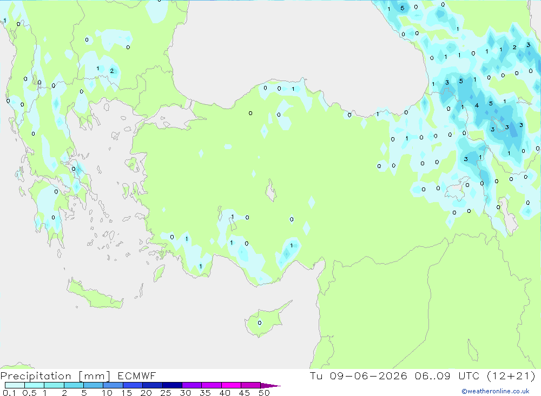Click the '40' legend label
This screenshot has height=396, width=541.
[x=225, y=393]
